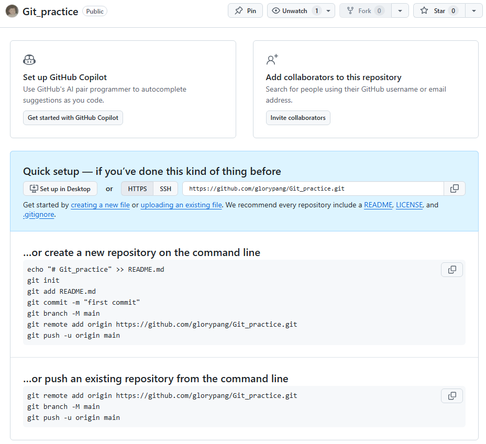Click Get started with GitHub Copilot
The width and height of the screenshot is (486, 444).
(x=73, y=118)
